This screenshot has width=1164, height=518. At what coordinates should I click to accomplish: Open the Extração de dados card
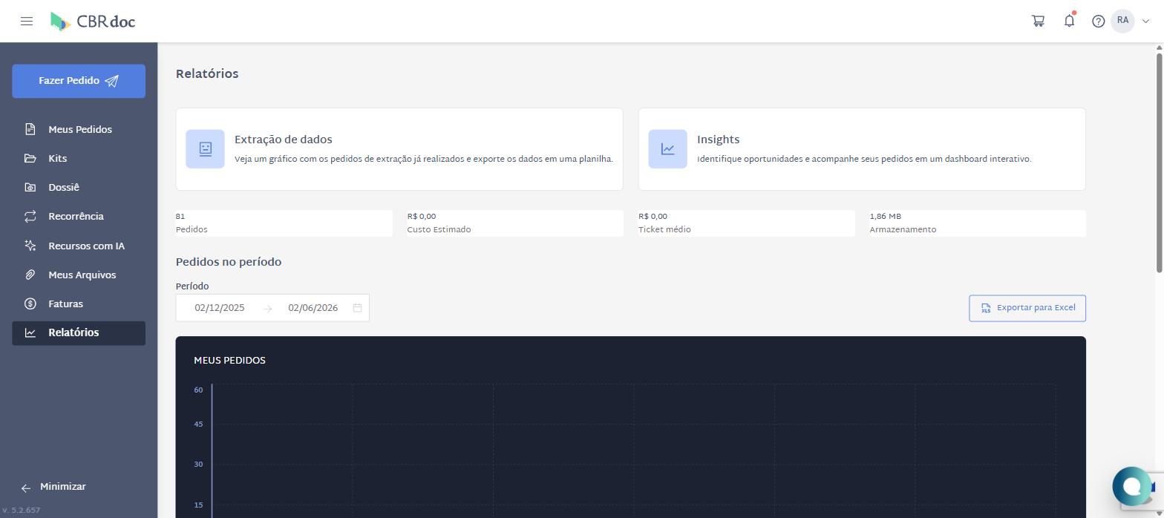click(x=399, y=149)
